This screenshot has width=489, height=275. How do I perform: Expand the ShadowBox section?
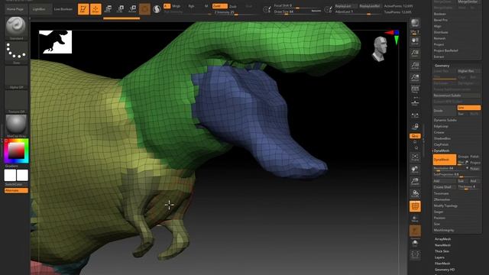point(442,138)
